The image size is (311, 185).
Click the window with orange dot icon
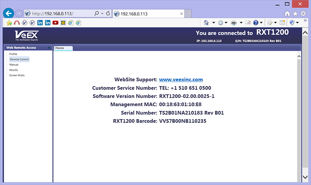tap(282, 23)
